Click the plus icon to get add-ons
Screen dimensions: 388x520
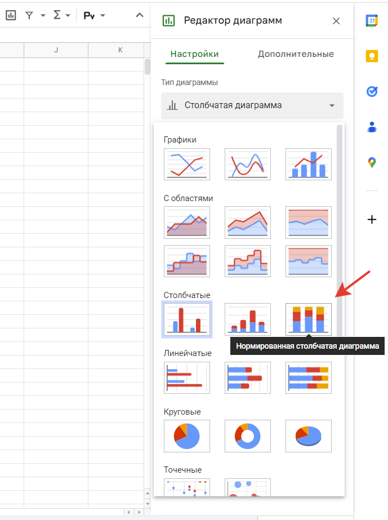[372, 220]
